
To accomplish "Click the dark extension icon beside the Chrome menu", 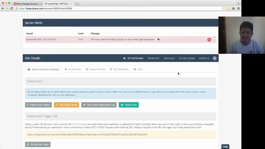I will (234, 8).
